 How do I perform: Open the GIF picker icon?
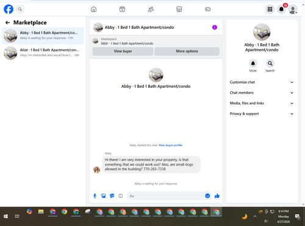121,196
